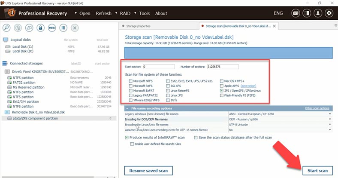
Task: Toggle the split panel layout icon
Action: tap(307, 13)
